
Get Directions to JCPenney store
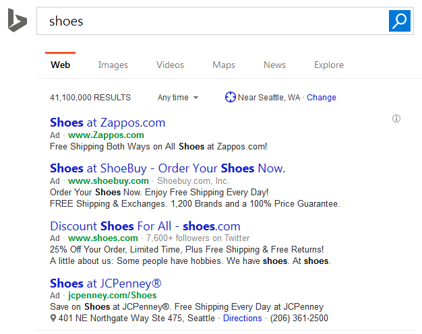[x=243, y=318]
